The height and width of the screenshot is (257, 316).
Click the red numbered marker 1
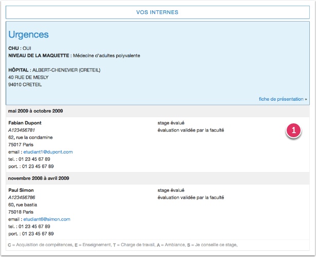[293, 131]
